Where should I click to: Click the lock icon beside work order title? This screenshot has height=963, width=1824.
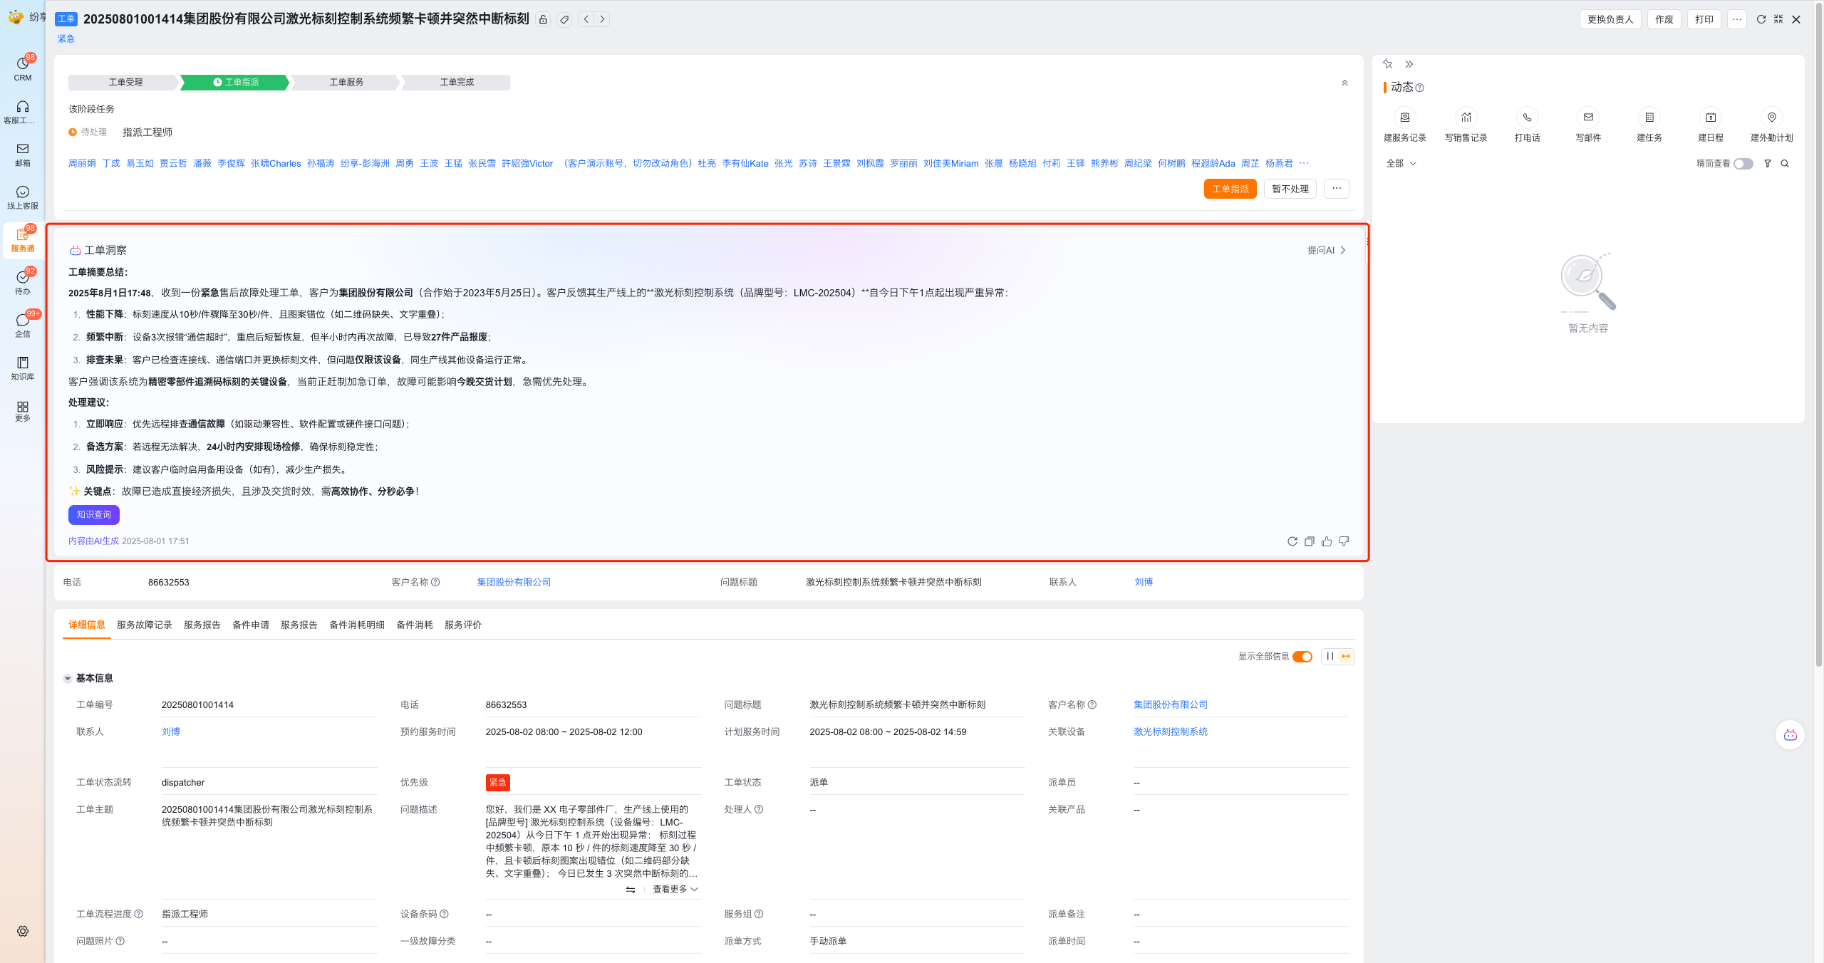click(543, 19)
